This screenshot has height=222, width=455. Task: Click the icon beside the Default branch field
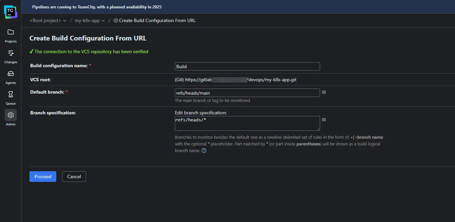pyautogui.click(x=324, y=92)
